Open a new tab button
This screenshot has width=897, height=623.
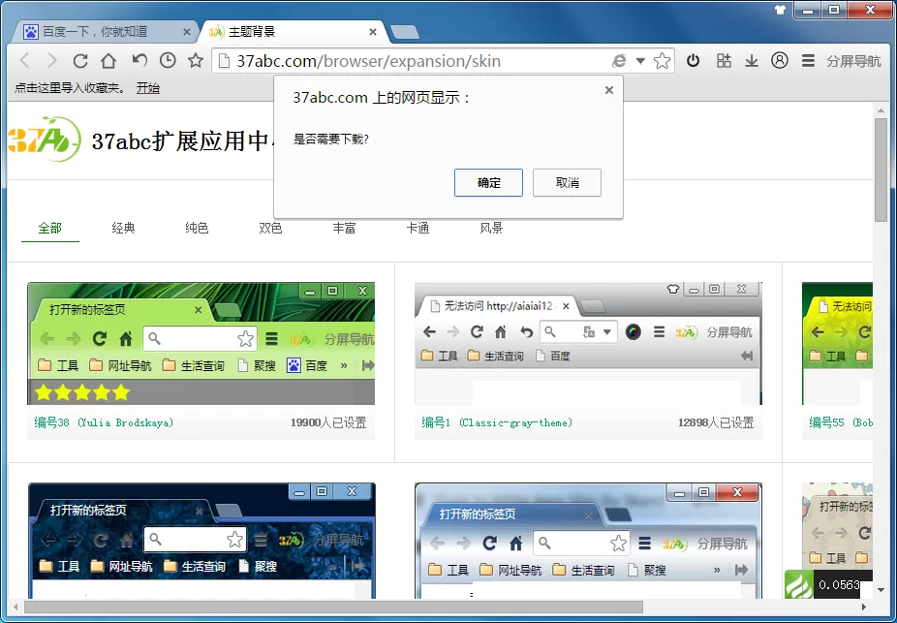[405, 32]
